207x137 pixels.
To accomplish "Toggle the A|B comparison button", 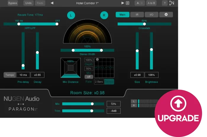I will click(x=140, y=3).
